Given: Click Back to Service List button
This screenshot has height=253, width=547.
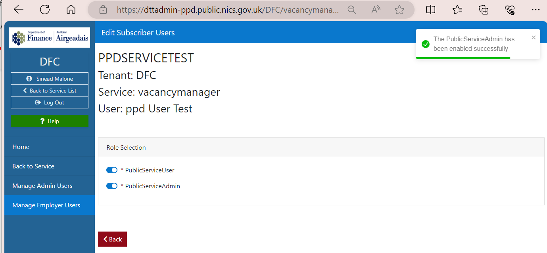Looking at the screenshot, I should (x=50, y=91).
